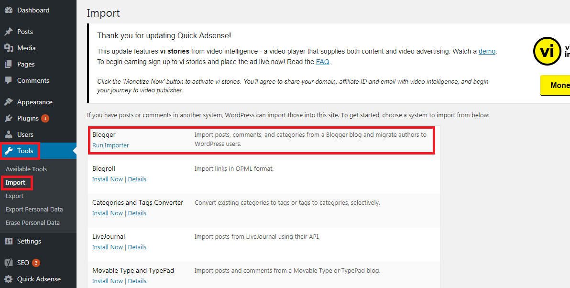Click the Media library icon
This screenshot has height=288, width=570.
(x=9, y=48)
